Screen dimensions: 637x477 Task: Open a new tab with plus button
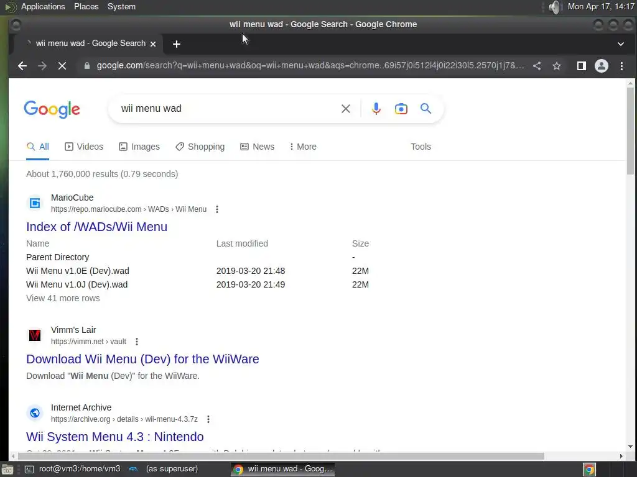pos(176,44)
